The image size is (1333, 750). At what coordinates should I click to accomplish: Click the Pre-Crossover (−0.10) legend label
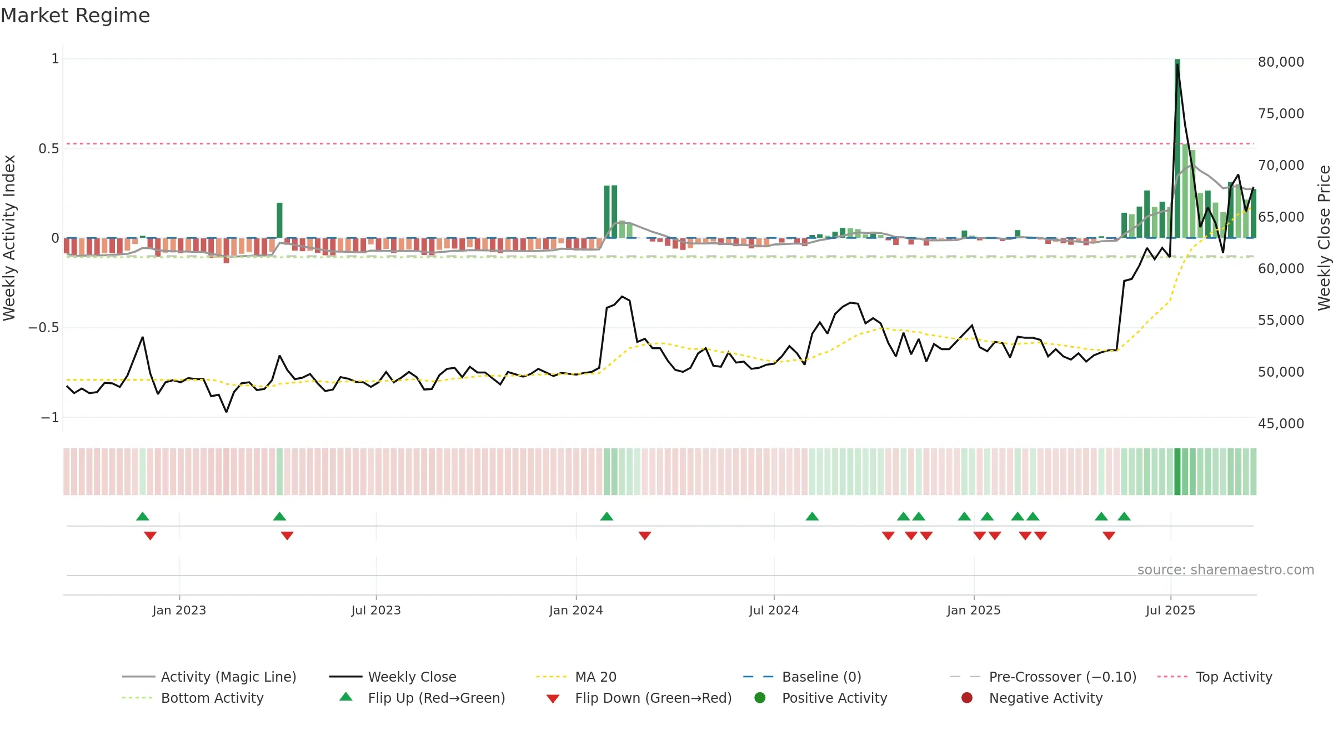point(1063,677)
